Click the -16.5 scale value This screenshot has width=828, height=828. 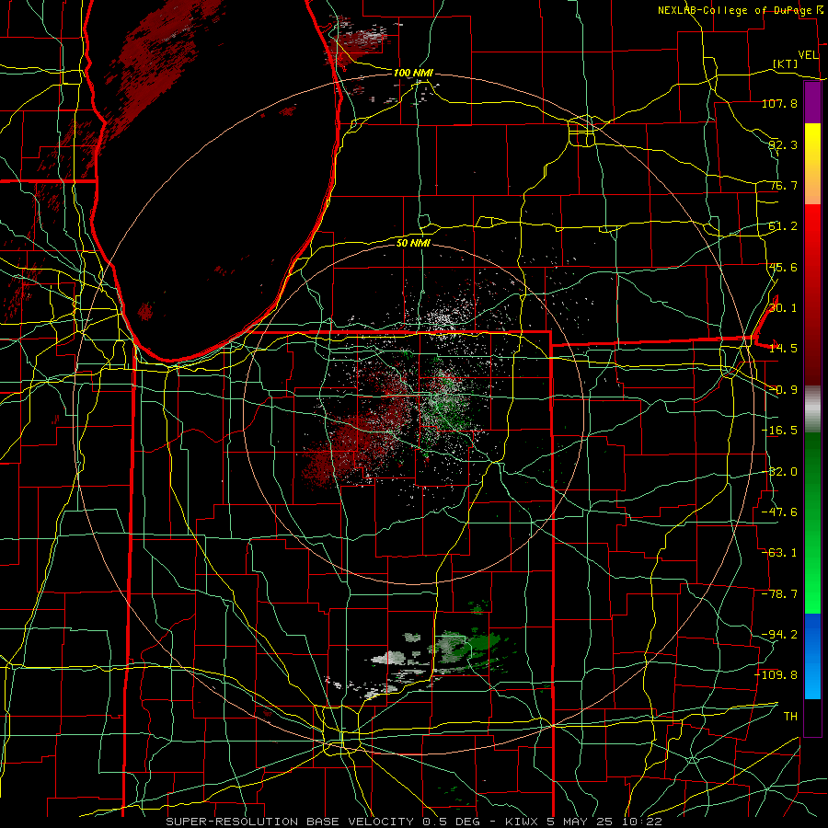tap(779, 431)
